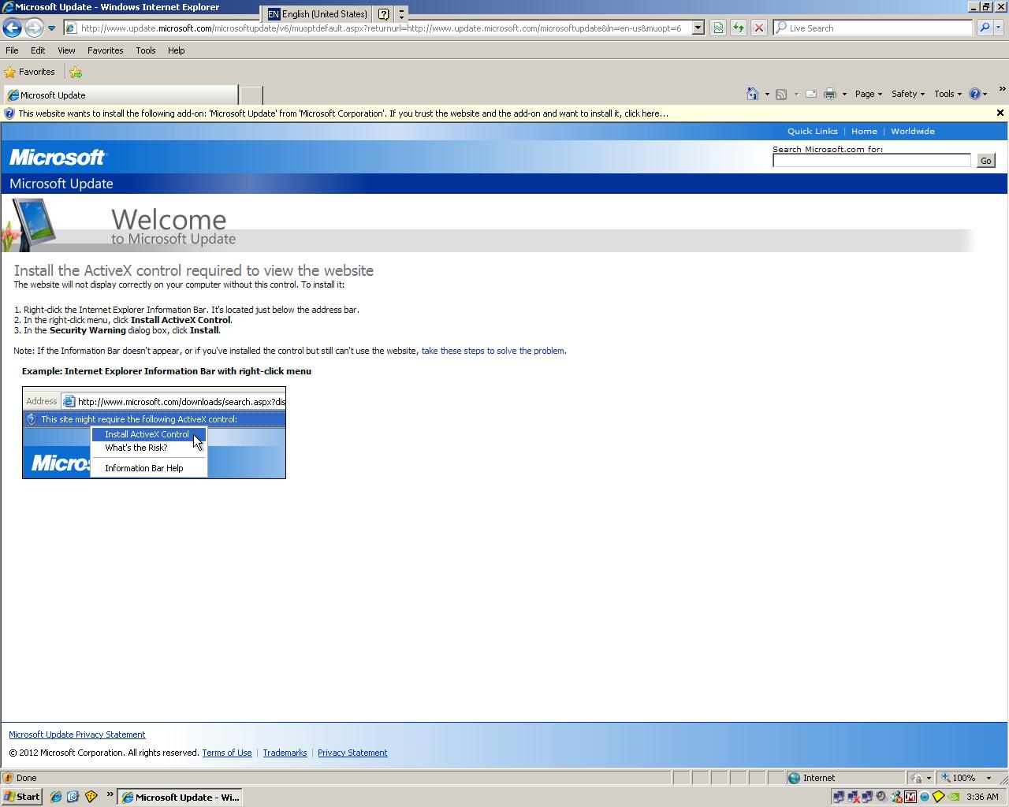Click the second Quick Launch blue icon

pos(73,797)
